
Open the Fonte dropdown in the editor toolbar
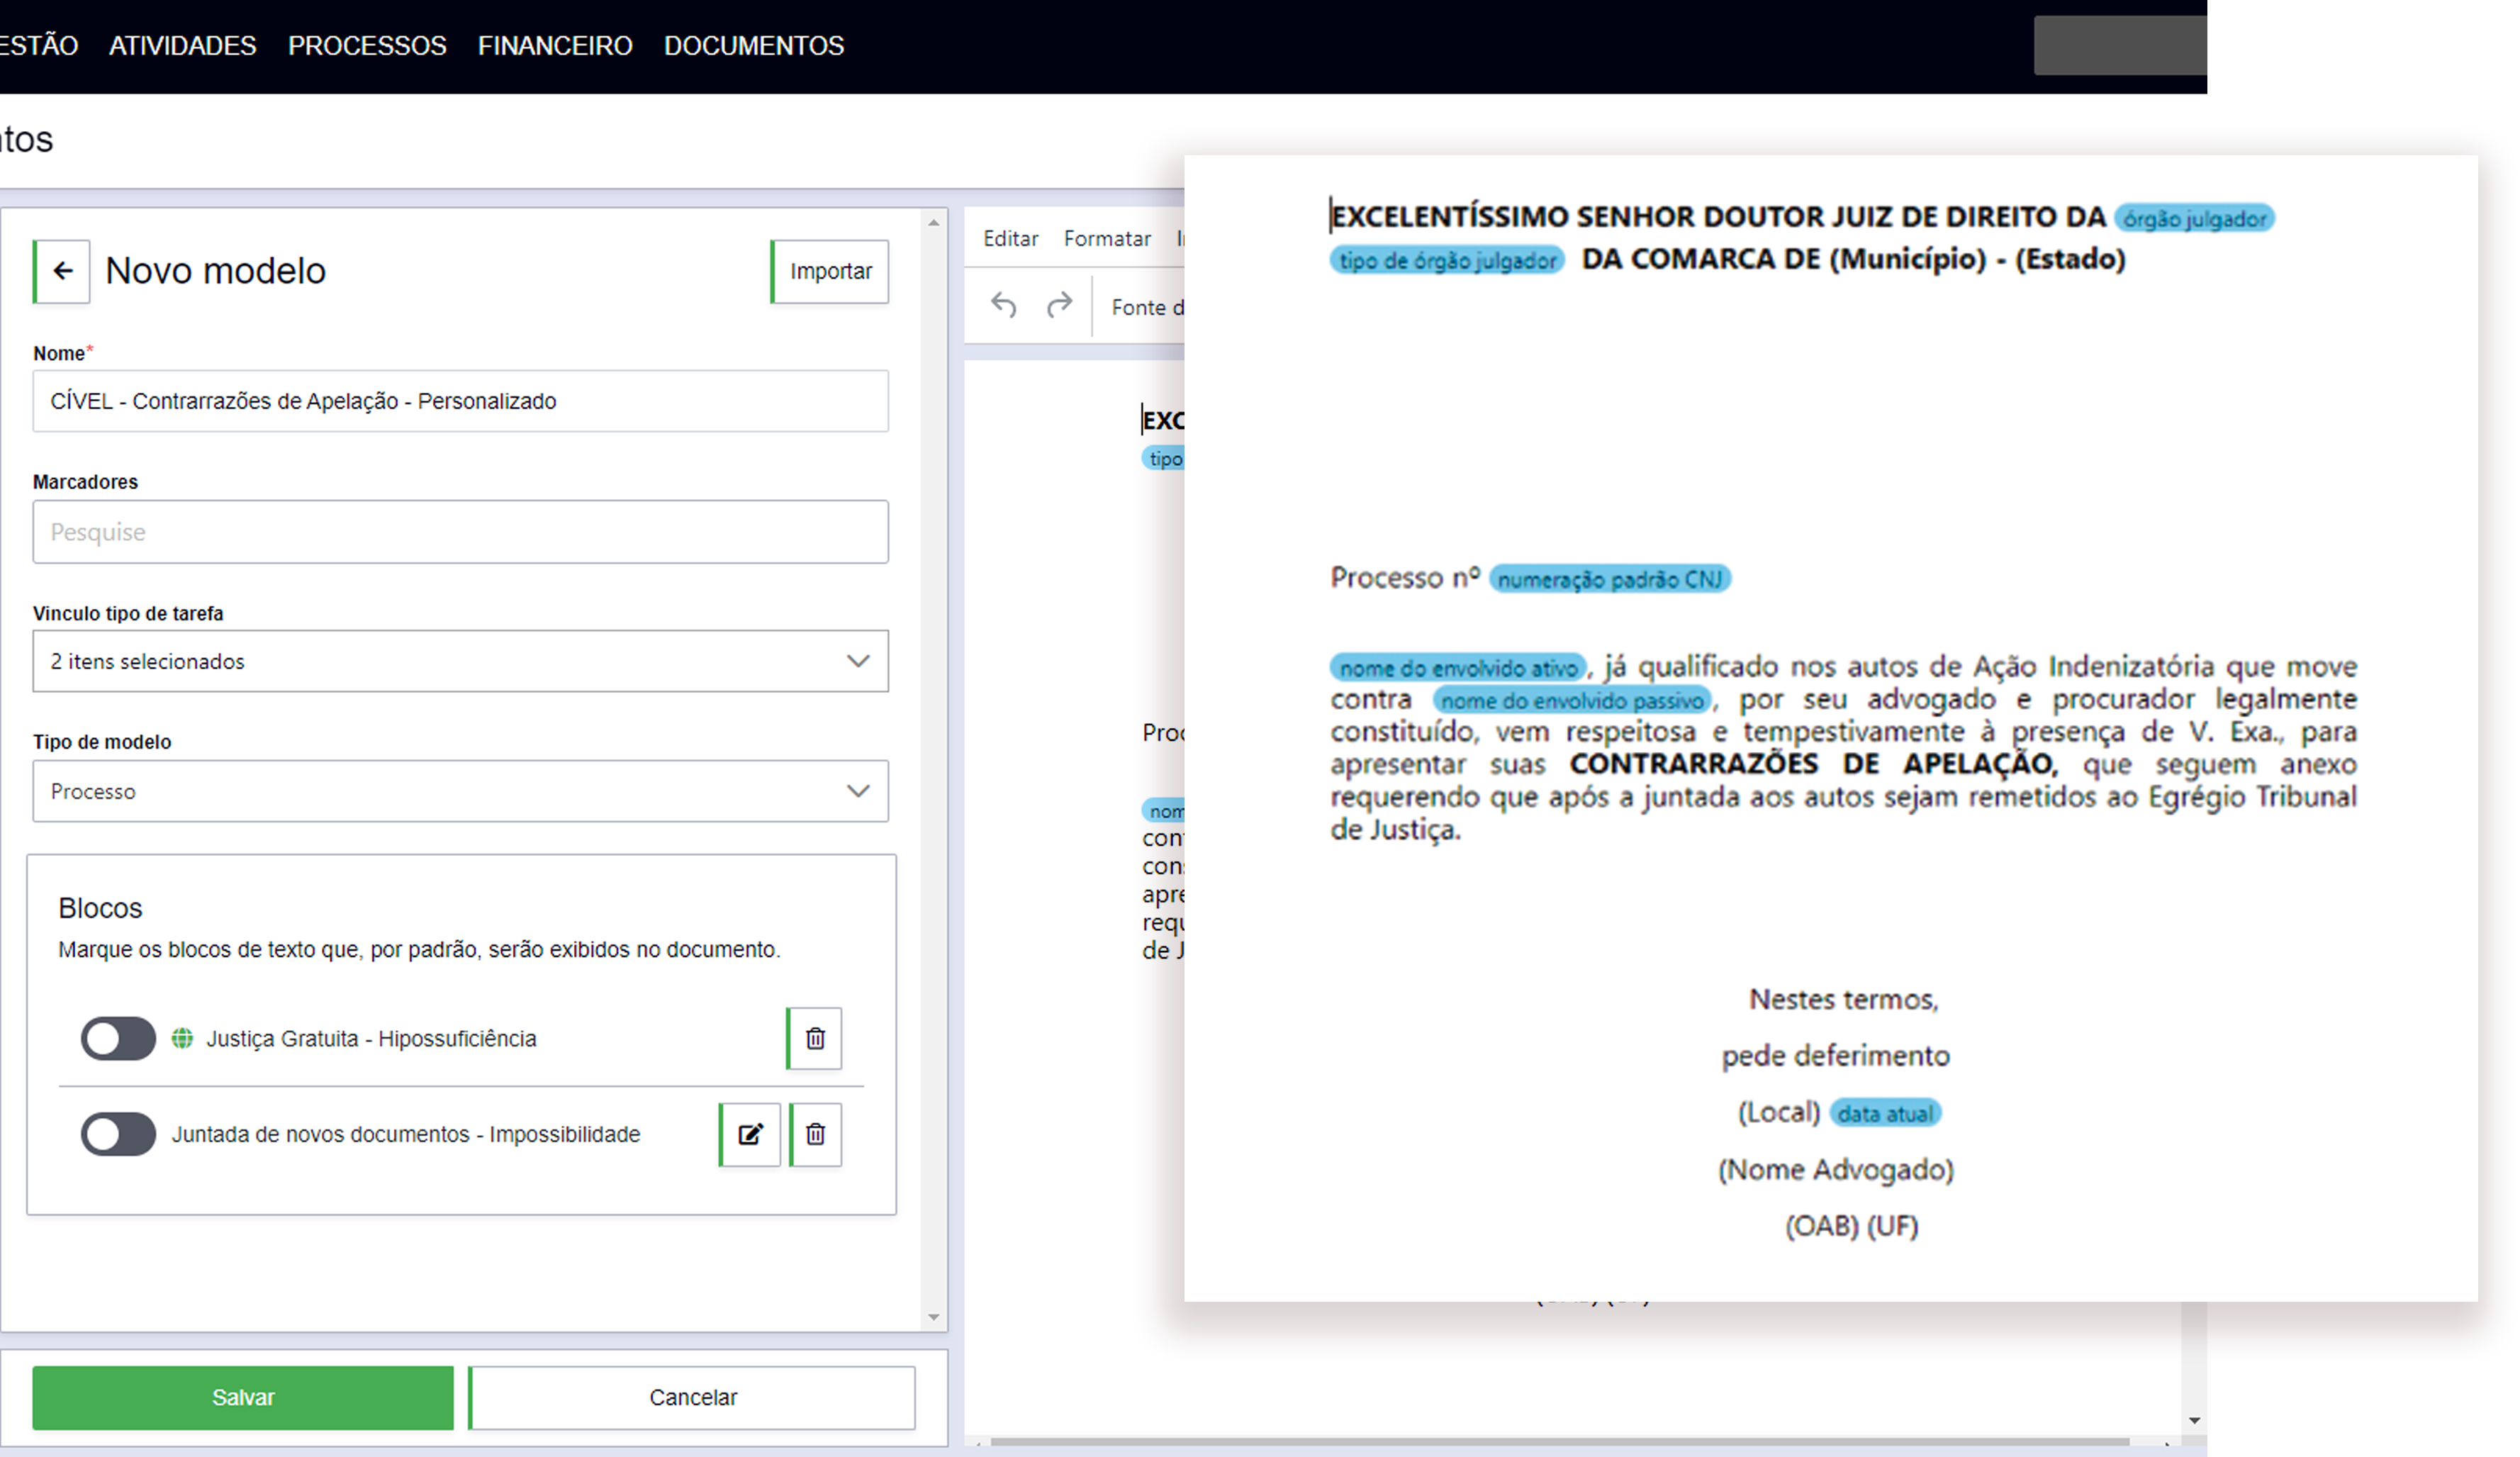tap(1147, 307)
